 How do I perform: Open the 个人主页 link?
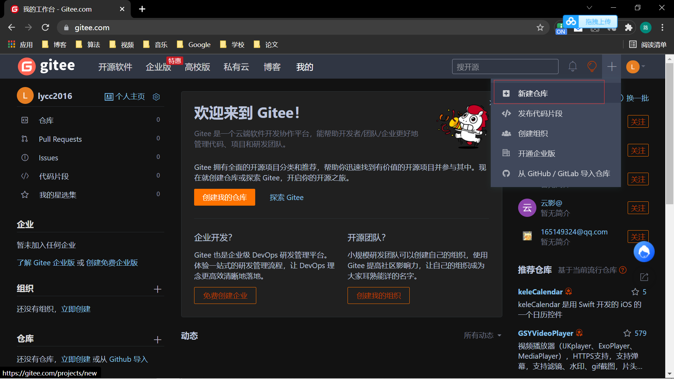[125, 97]
